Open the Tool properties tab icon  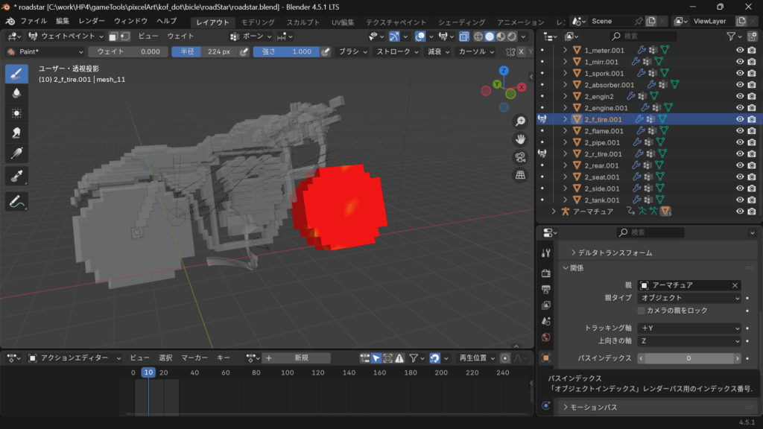[546, 253]
